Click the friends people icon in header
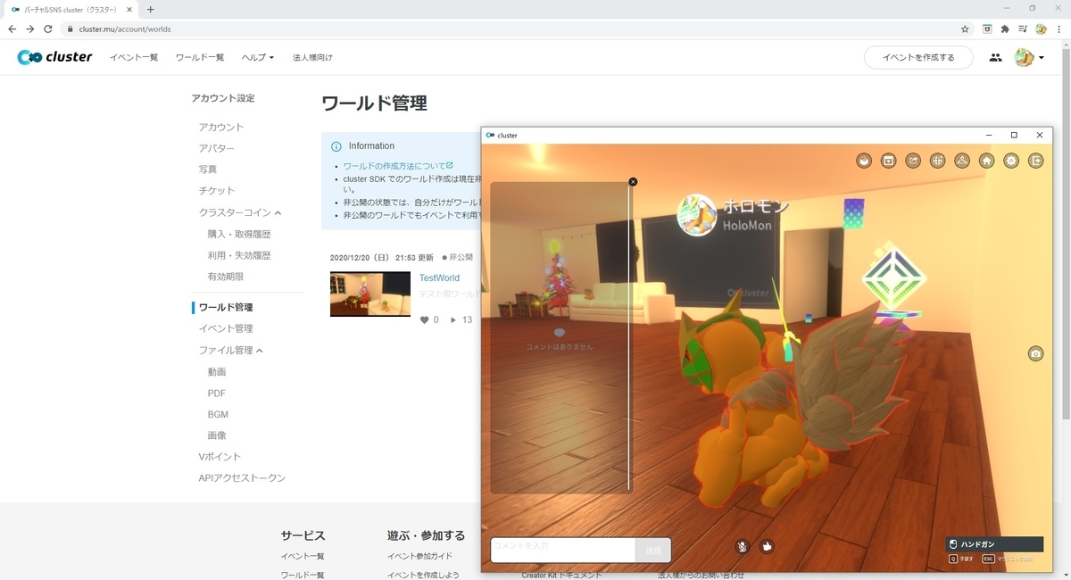1071x580 pixels. pyautogui.click(x=995, y=58)
